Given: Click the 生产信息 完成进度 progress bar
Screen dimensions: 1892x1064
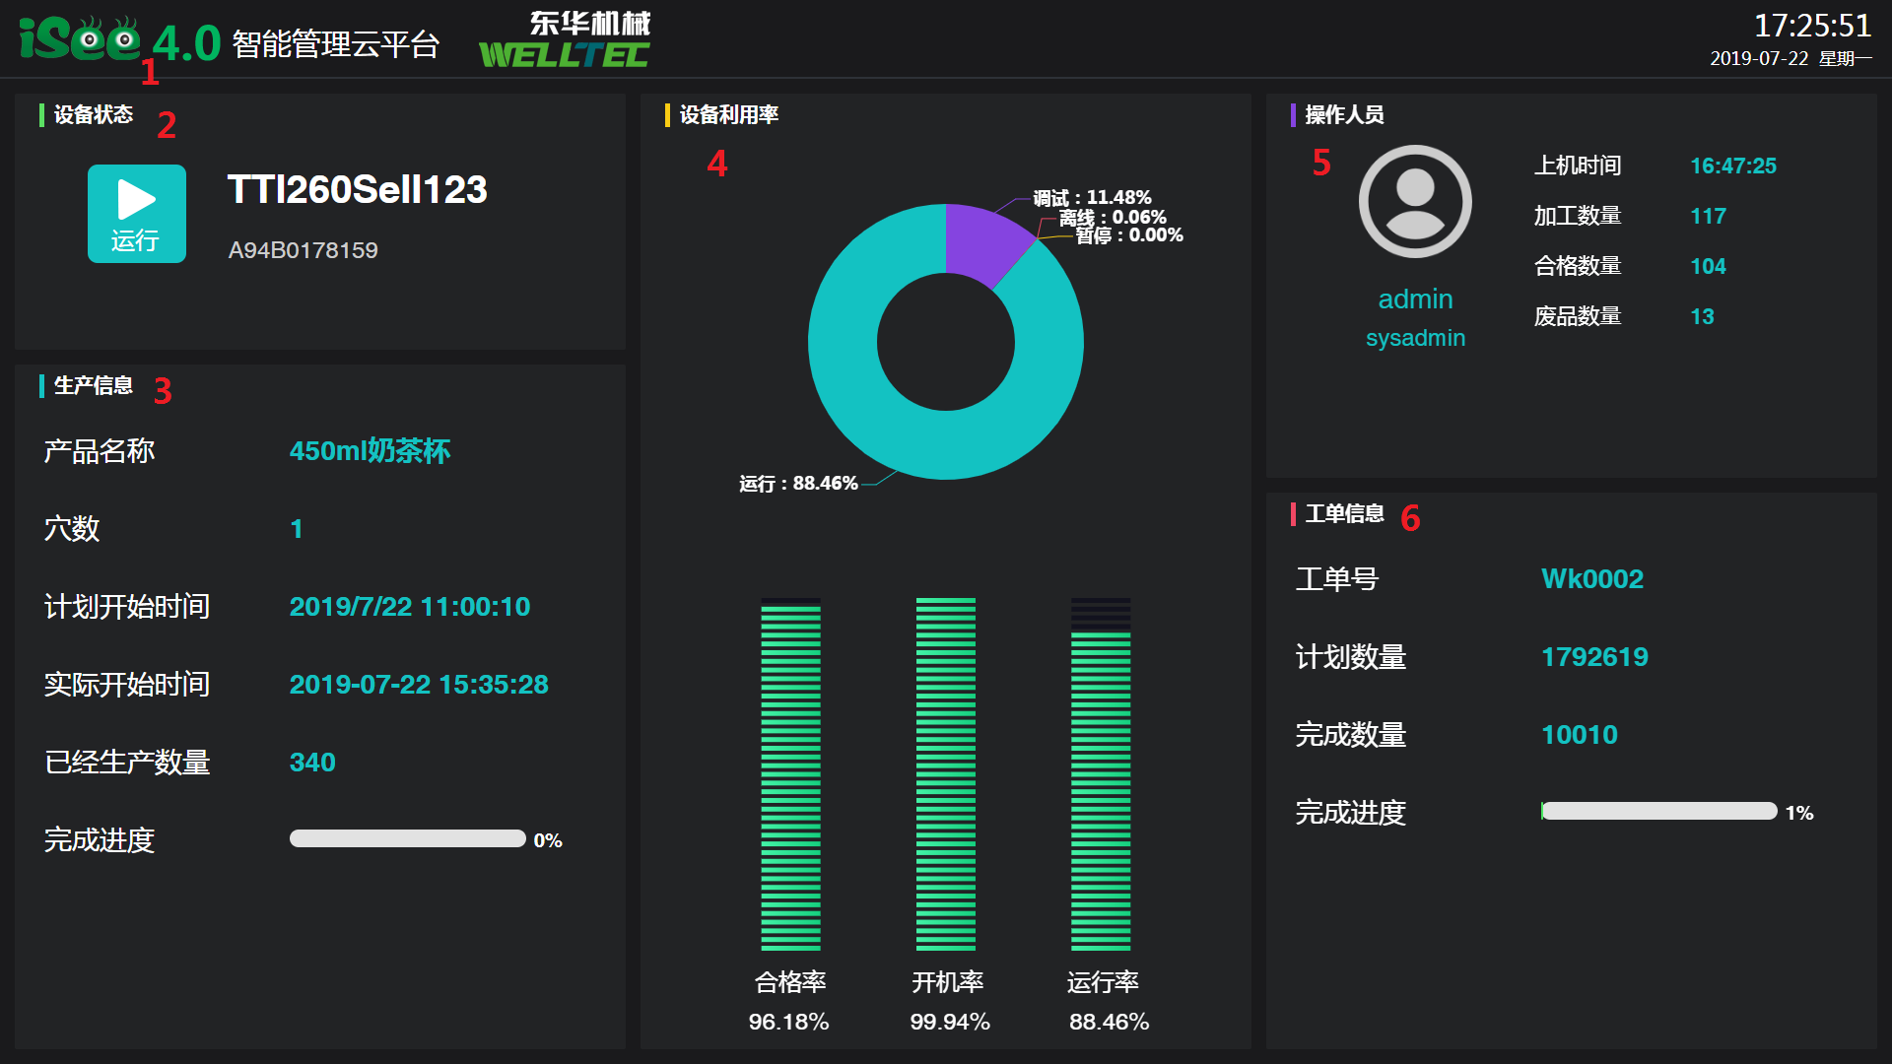Looking at the screenshot, I should 407,839.
